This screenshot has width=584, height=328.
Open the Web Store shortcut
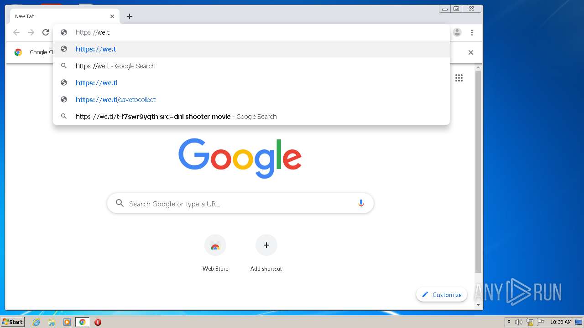(215, 253)
